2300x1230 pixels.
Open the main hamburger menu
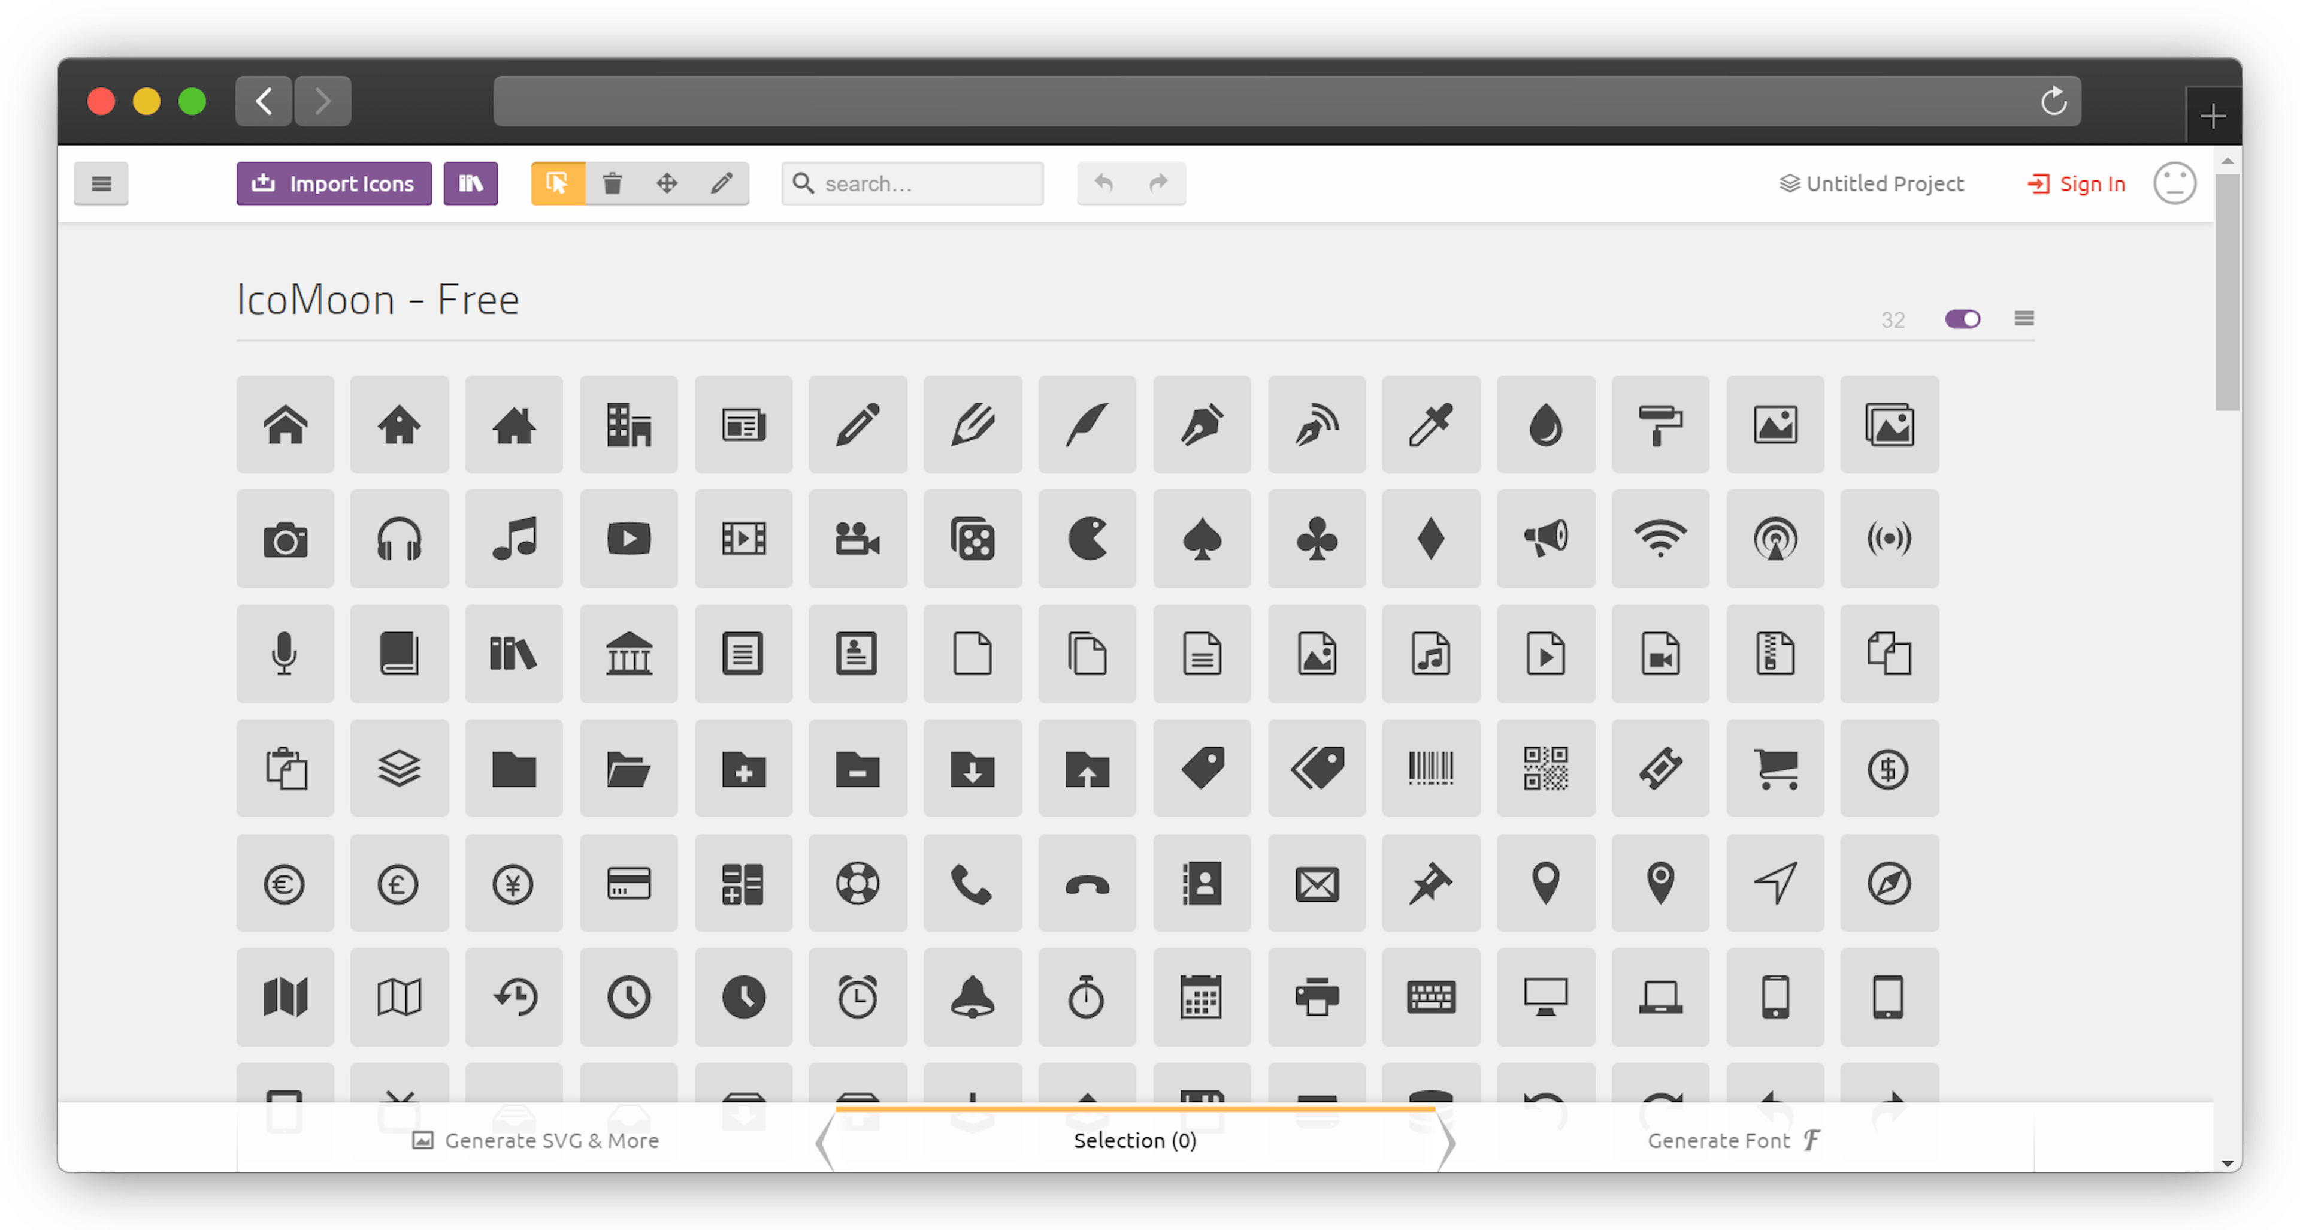101,183
